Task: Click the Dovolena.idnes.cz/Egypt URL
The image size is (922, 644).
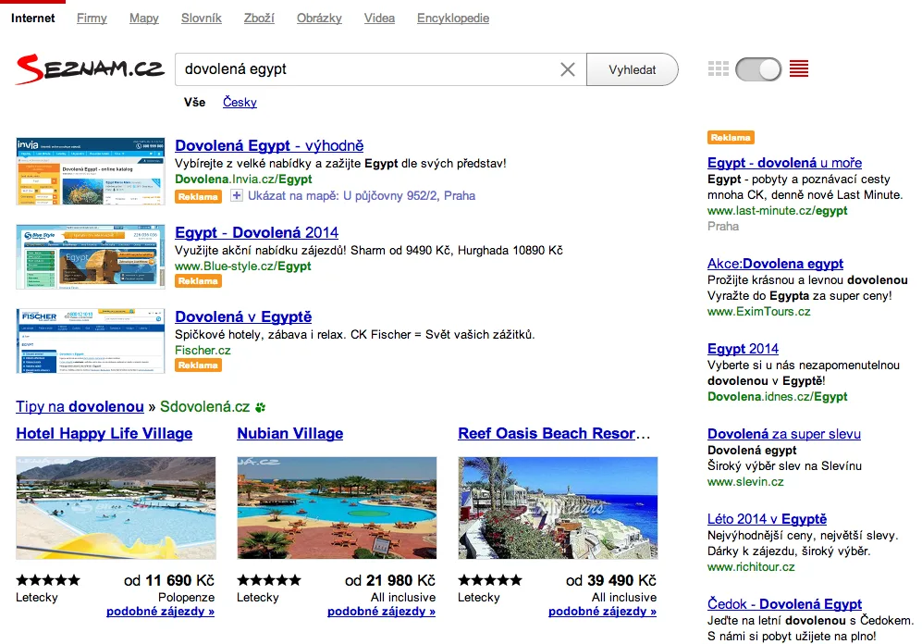Action: [778, 396]
